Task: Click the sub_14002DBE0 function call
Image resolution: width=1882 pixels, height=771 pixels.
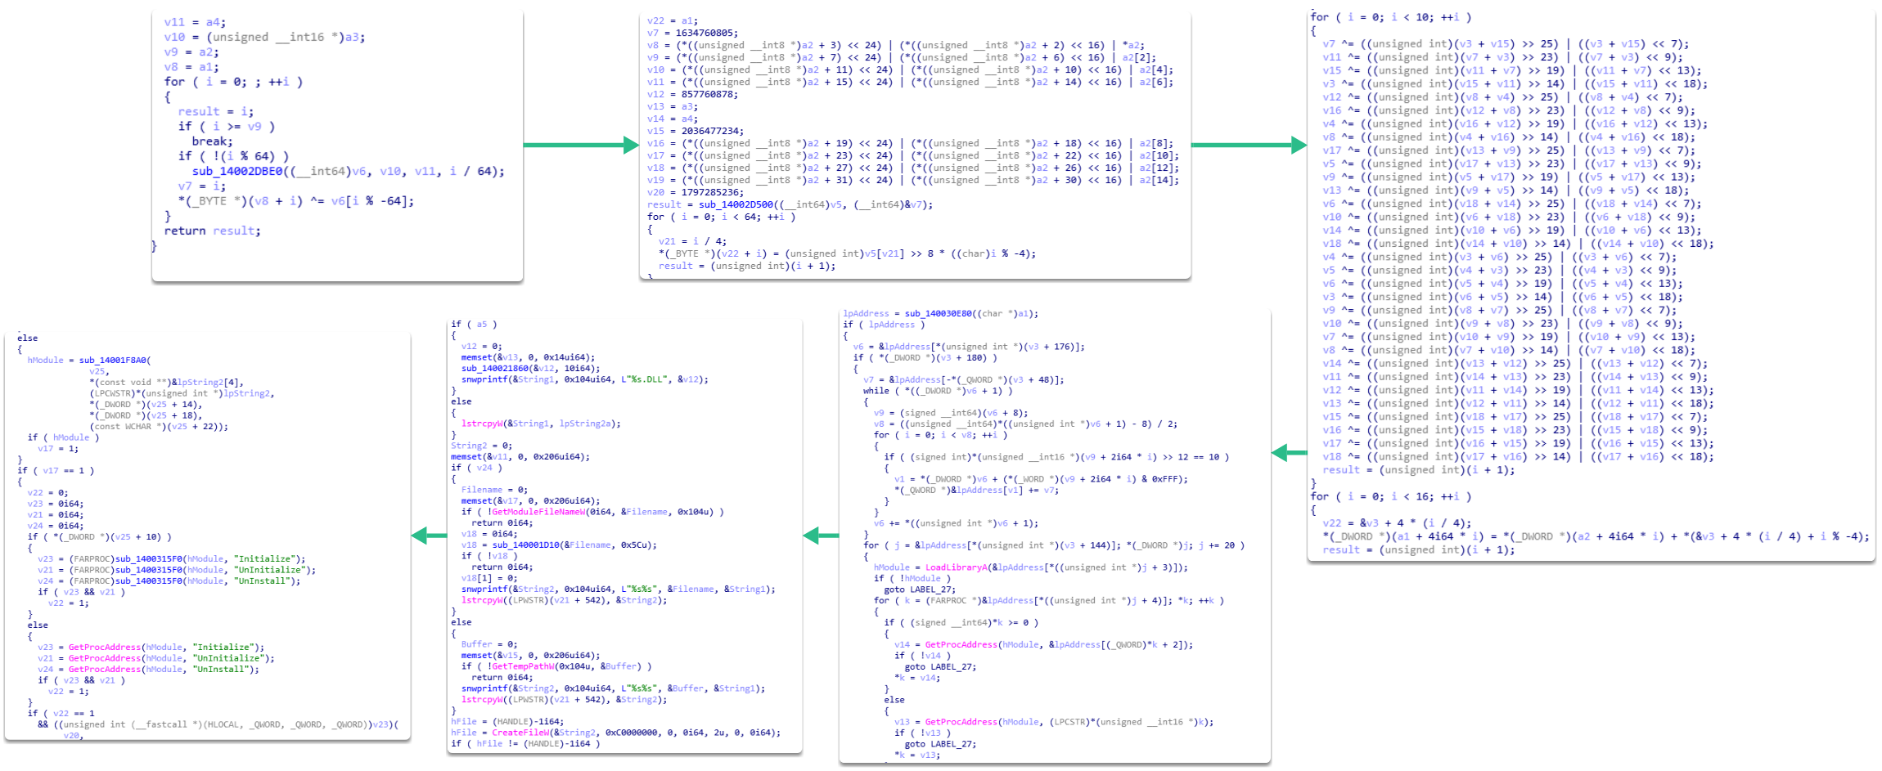Action: point(349,171)
